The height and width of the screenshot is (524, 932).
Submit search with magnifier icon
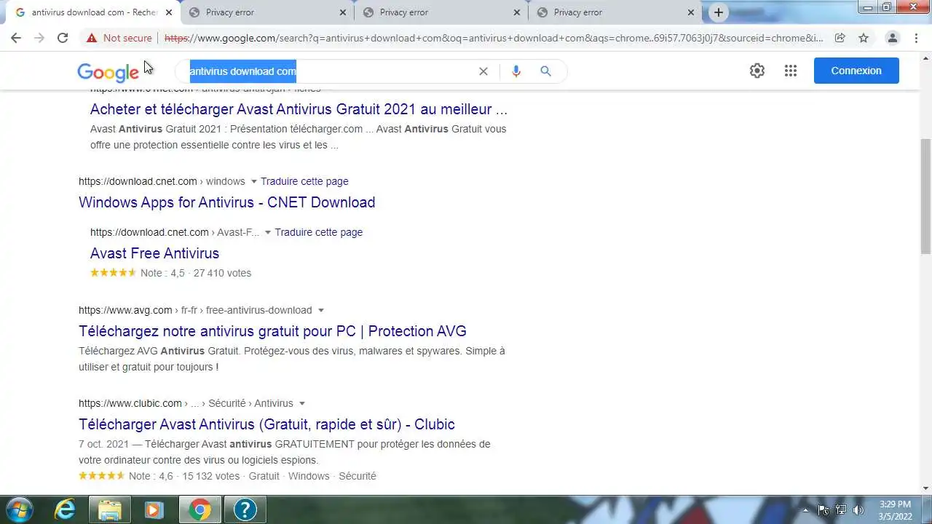pyautogui.click(x=545, y=71)
